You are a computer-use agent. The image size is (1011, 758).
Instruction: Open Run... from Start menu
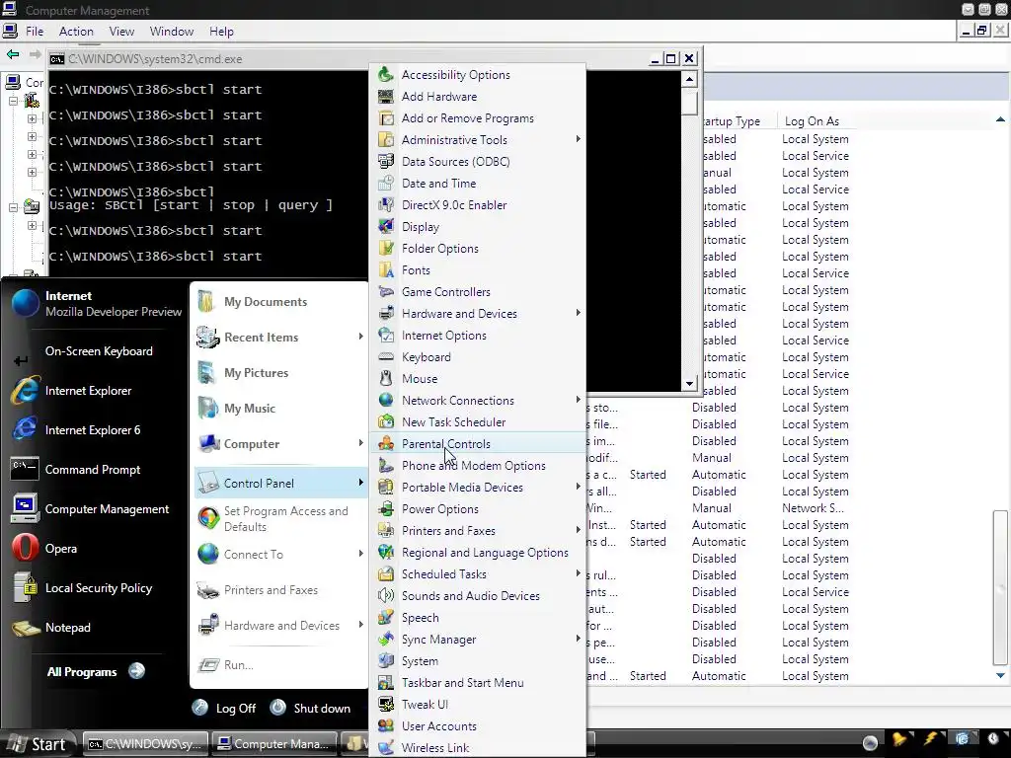281,664
